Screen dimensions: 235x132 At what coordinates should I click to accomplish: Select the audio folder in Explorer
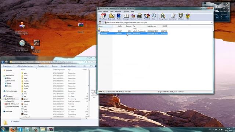click(x=26, y=76)
